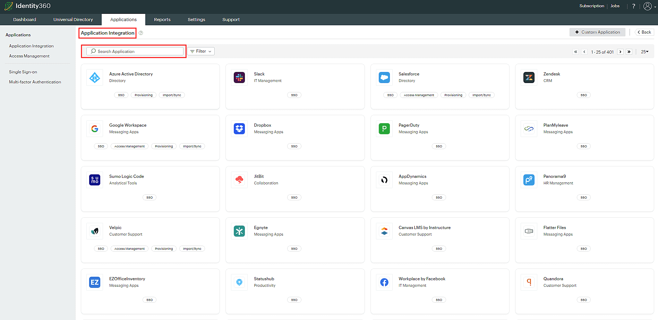
Task: Open the help question mark in header
Action: click(634, 6)
